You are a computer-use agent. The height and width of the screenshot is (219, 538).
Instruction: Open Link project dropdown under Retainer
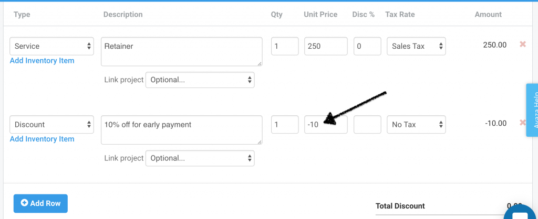[200, 80]
